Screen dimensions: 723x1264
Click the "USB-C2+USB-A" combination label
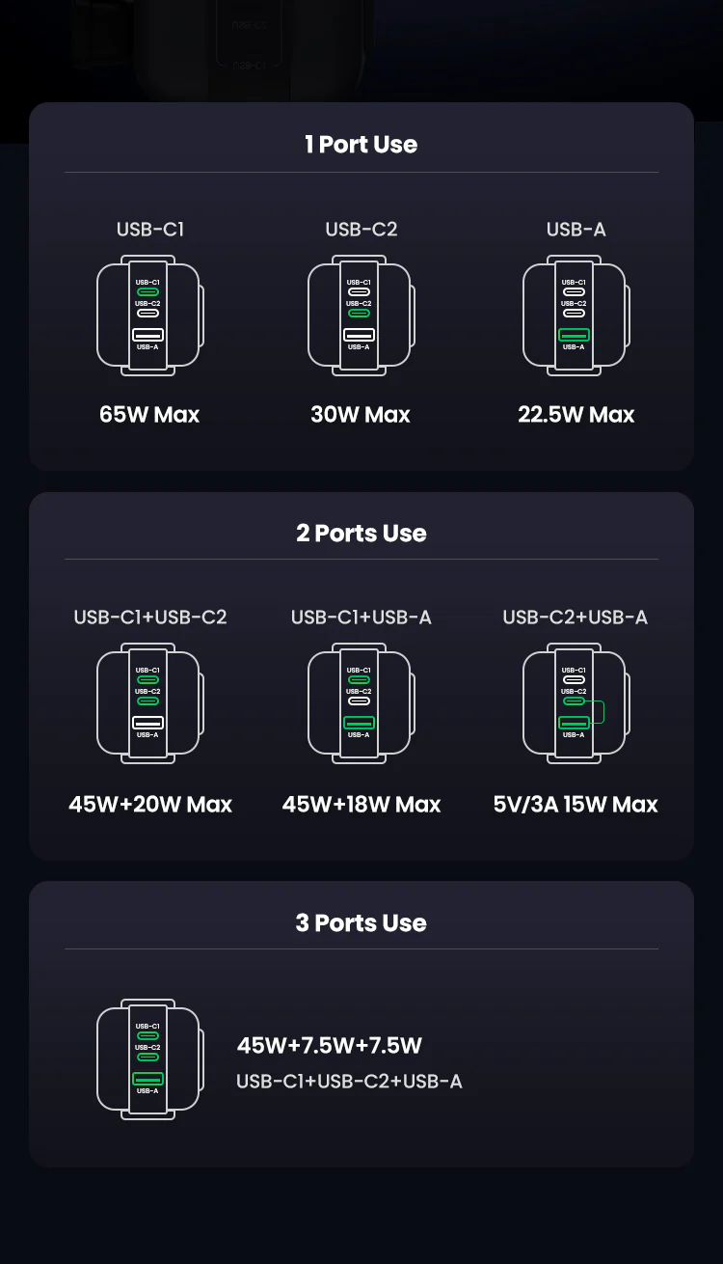[576, 618]
